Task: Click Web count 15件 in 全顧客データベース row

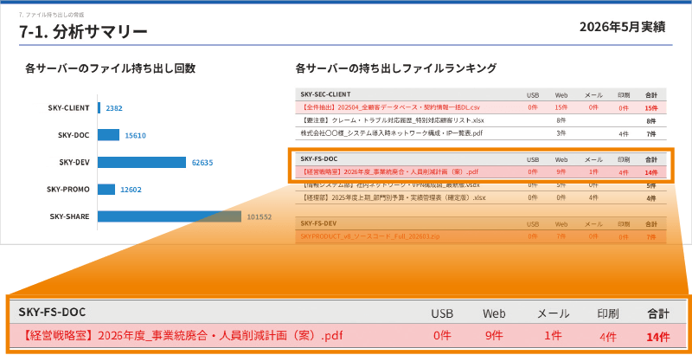Action: 561,107
